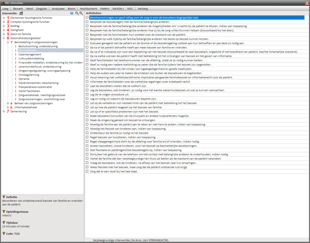Click the Leeg button in the toolbar
310x243 pixels.
[6, 8]
